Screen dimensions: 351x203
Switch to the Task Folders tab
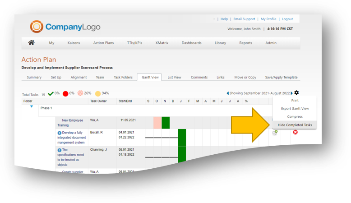(123, 77)
